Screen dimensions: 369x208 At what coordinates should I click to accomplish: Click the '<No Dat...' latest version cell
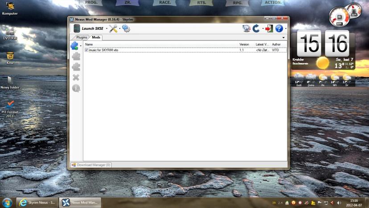(262, 50)
